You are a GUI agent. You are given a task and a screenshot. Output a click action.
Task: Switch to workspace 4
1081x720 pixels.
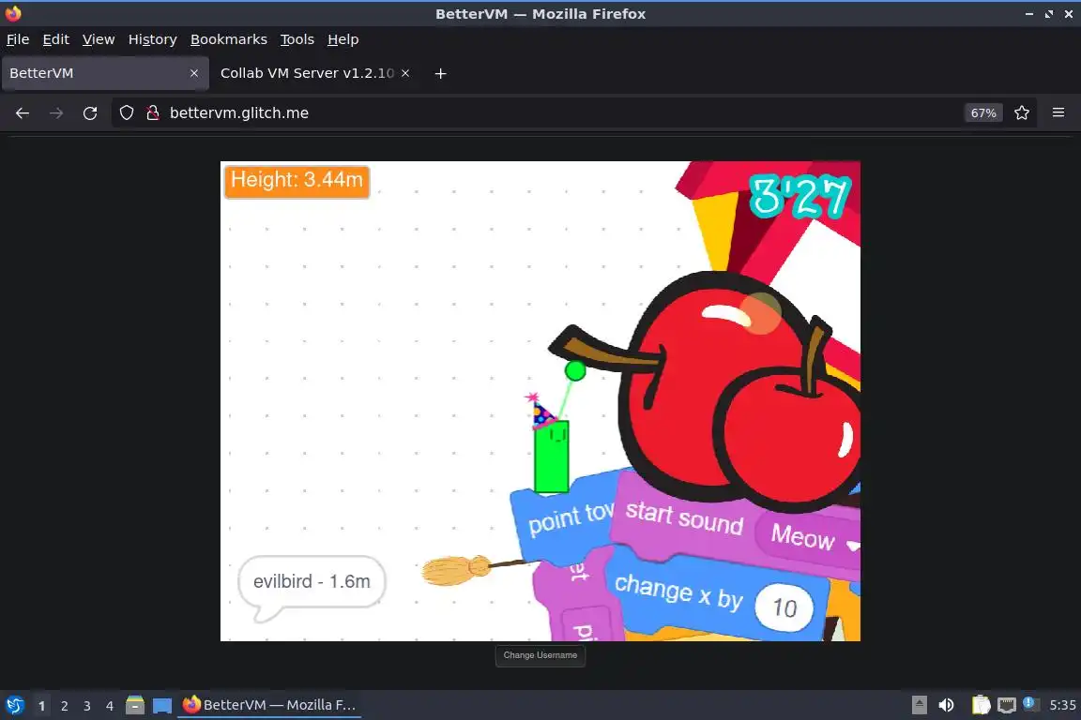pyautogui.click(x=109, y=706)
